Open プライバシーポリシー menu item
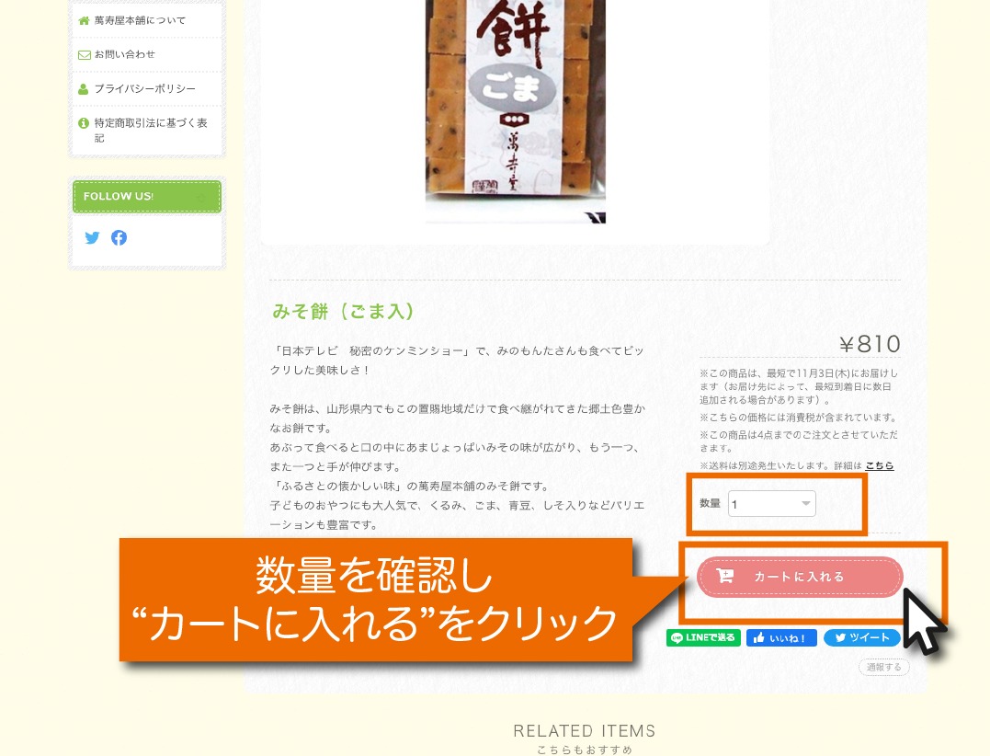This screenshot has height=756, width=990. [147, 89]
